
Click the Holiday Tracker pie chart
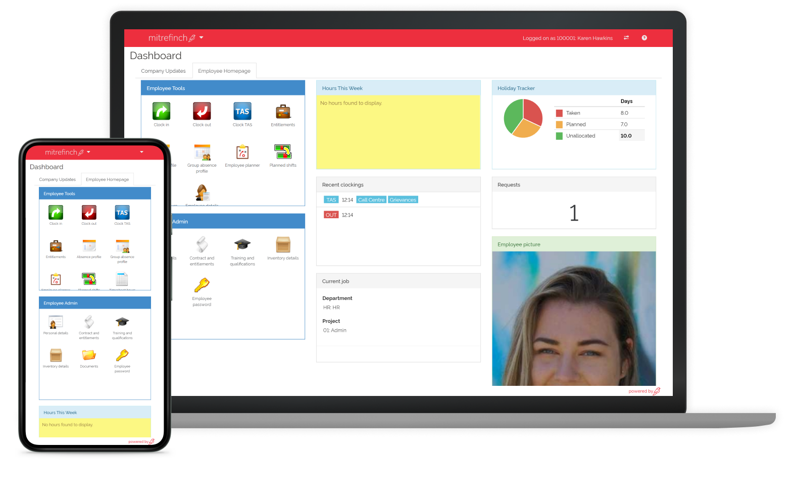[523, 118]
